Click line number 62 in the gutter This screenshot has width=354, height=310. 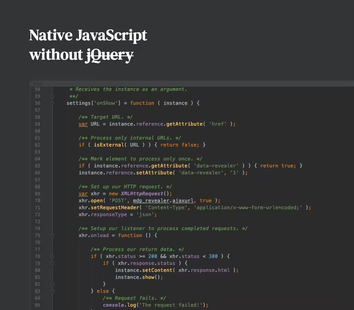coord(38,145)
